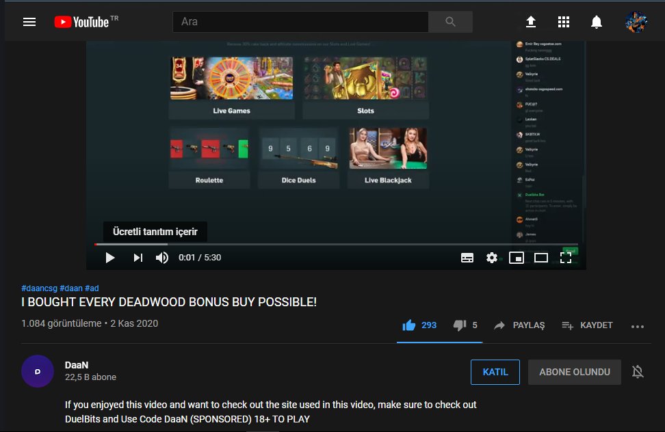Click the '1.084 görüntüleme' view count
665x432 pixels.
(62, 323)
